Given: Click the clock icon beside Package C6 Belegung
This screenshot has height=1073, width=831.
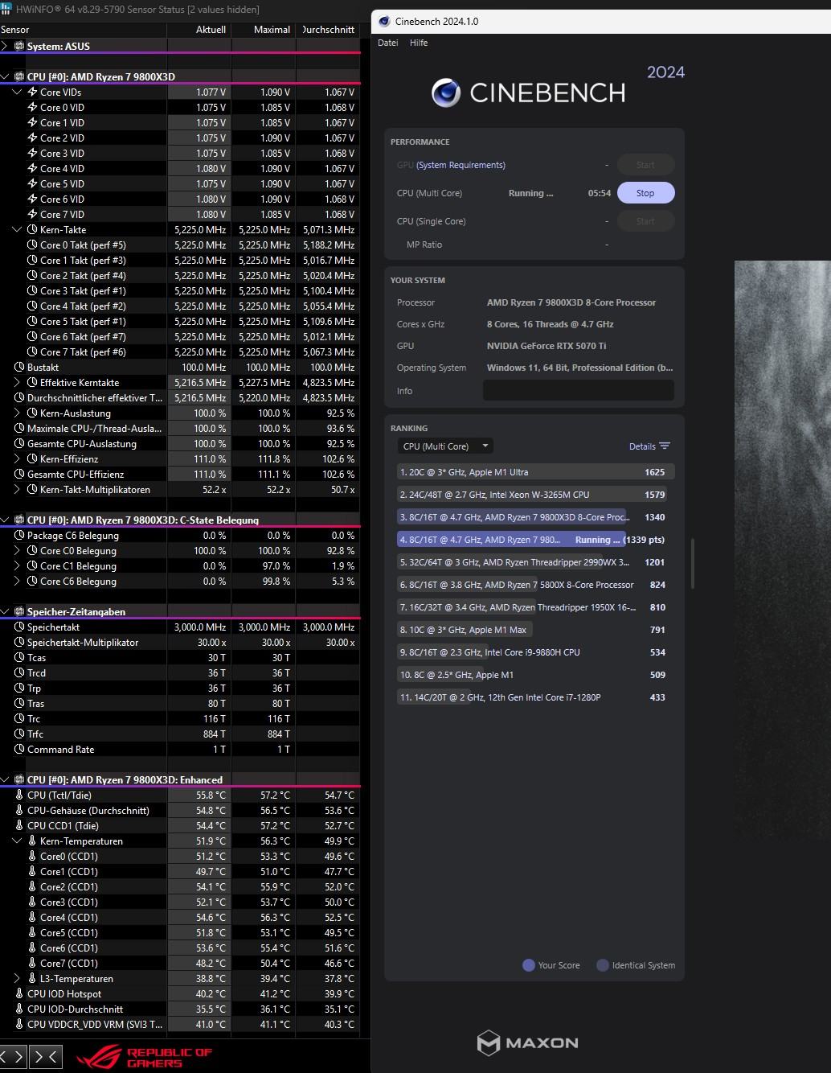Looking at the screenshot, I should (x=20, y=536).
